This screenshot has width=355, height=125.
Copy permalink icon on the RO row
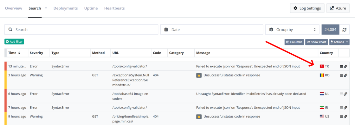tap(345, 75)
